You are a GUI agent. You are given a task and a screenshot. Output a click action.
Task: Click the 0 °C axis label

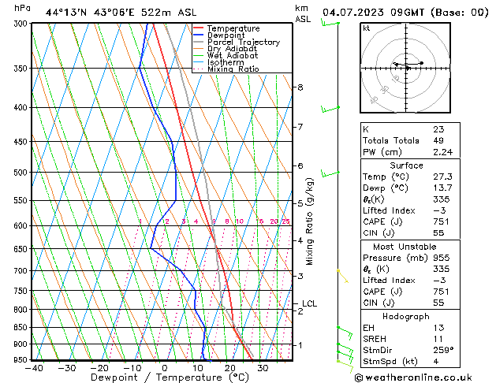(x=165, y=368)
